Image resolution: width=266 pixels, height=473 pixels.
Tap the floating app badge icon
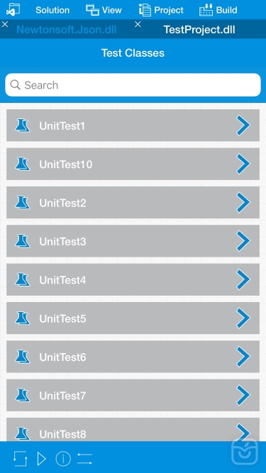pyautogui.click(x=245, y=451)
